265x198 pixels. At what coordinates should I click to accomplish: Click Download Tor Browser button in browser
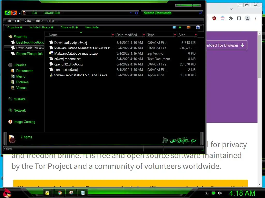click(226, 45)
